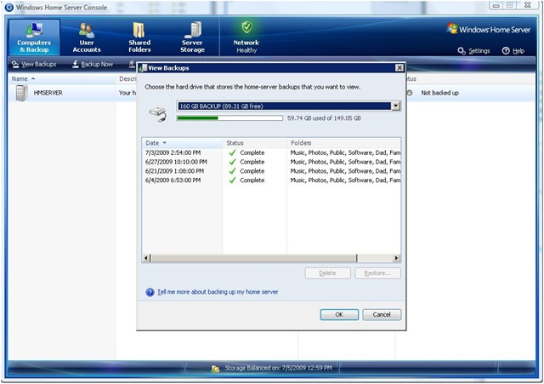Sort backups by Date column
This screenshot has width=544, height=384.
(x=182, y=143)
